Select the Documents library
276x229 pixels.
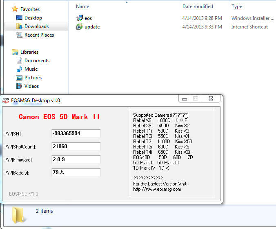(x=37, y=61)
